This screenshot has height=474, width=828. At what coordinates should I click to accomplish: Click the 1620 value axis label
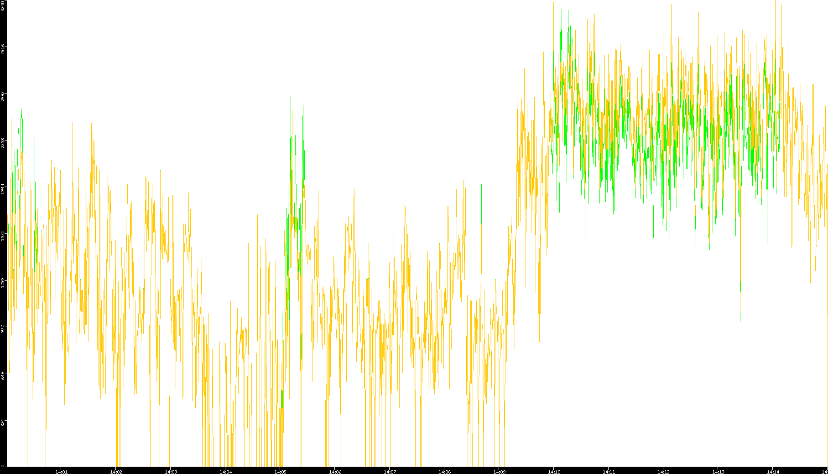pyautogui.click(x=3, y=236)
